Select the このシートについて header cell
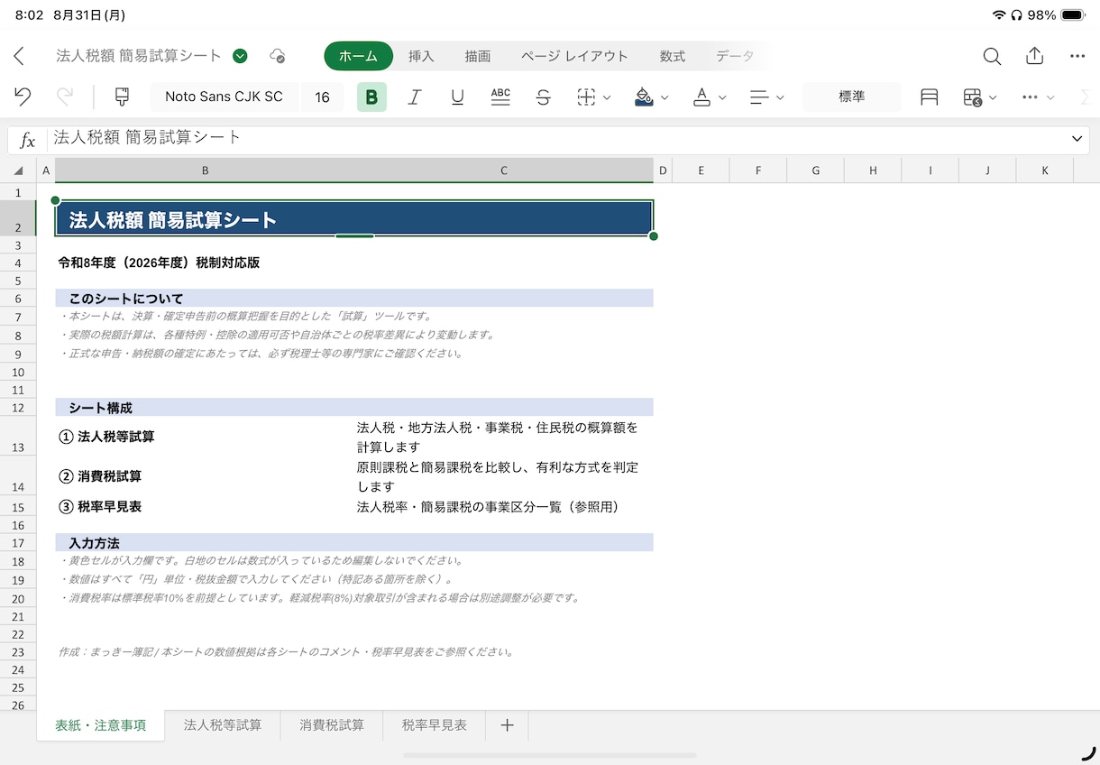 pos(354,299)
